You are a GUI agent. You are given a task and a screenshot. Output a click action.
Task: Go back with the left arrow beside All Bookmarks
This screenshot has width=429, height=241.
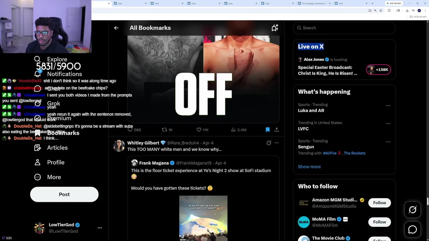point(116,28)
